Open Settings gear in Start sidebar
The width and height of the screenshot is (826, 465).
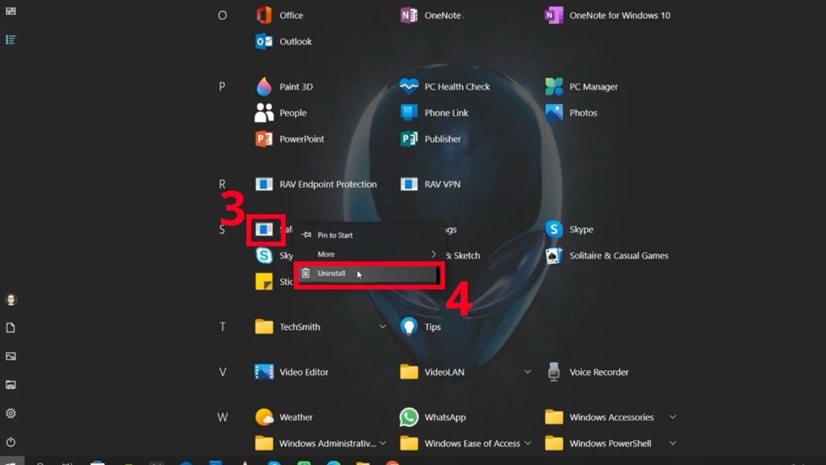tap(10, 413)
